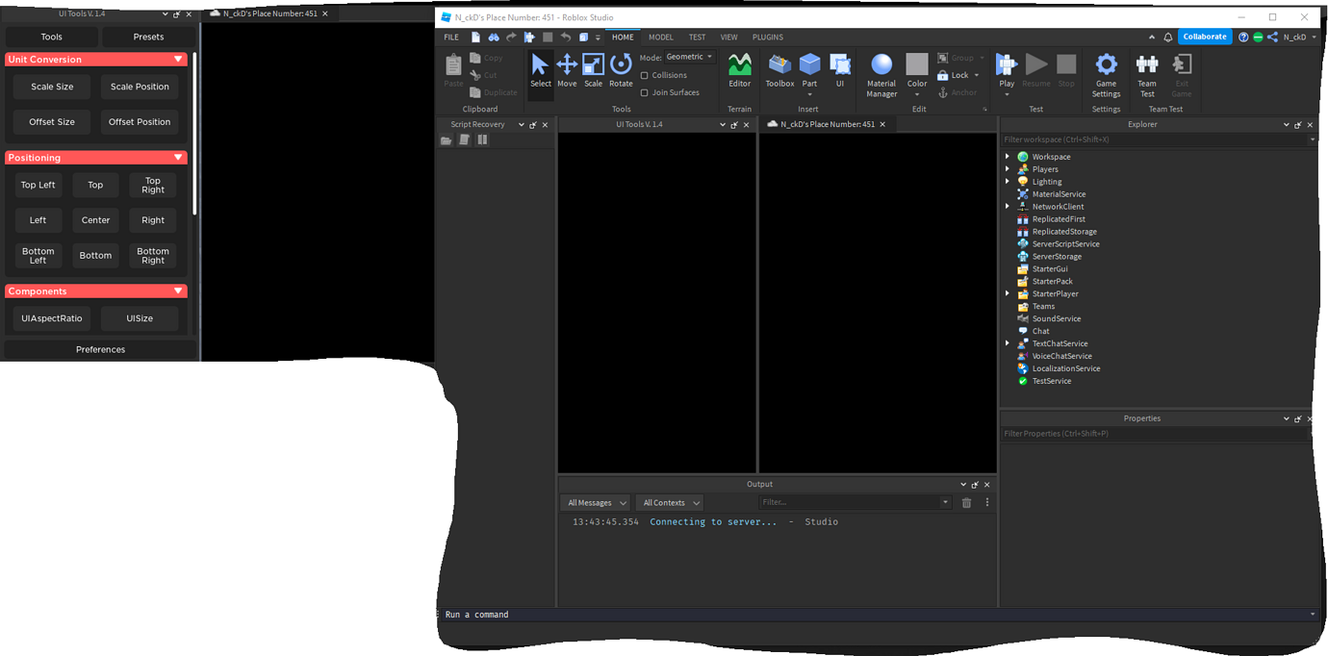Image resolution: width=1328 pixels, height=656 pixels.
Task: Click the redo arrow in quick access bar
Action: 511,37
